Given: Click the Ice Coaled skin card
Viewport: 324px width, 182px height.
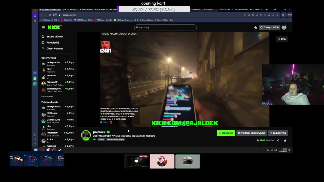Looking at the screenshot, I should point(46,159).
